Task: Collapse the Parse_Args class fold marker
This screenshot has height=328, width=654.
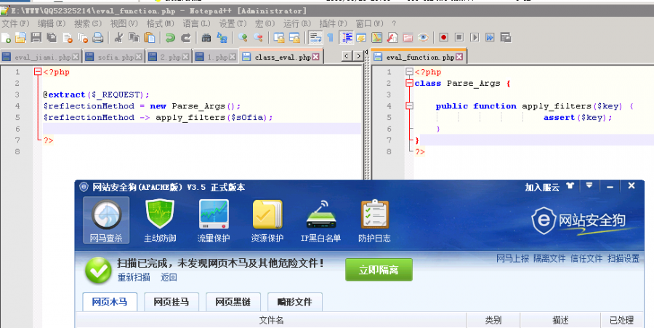Action: click(409, 84)
